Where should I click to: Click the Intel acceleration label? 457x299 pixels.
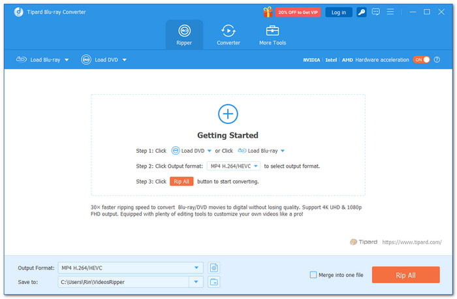pos(331,60)
